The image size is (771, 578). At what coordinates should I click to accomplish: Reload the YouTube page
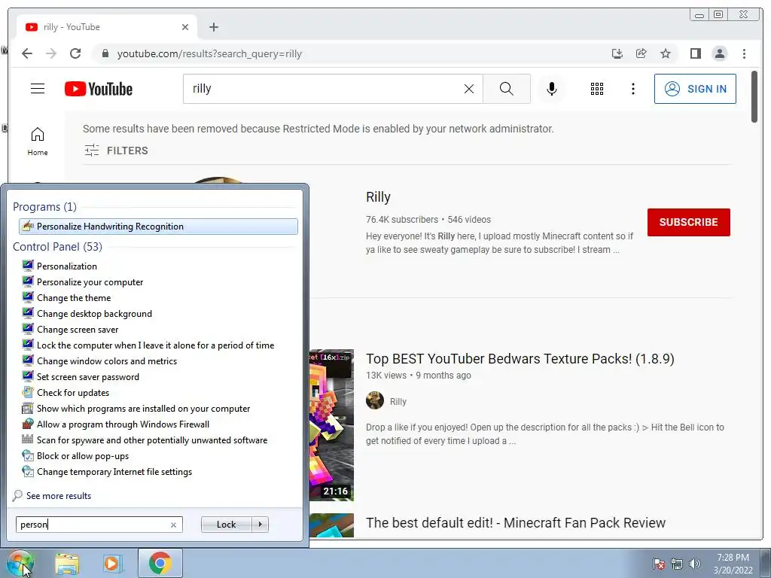pyautogui.click(x=75, y=53)
